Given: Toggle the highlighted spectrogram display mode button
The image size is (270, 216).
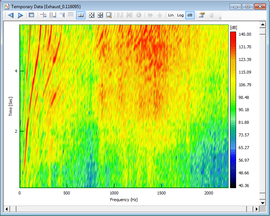Looking at the screenshot, I should (80, 15).
